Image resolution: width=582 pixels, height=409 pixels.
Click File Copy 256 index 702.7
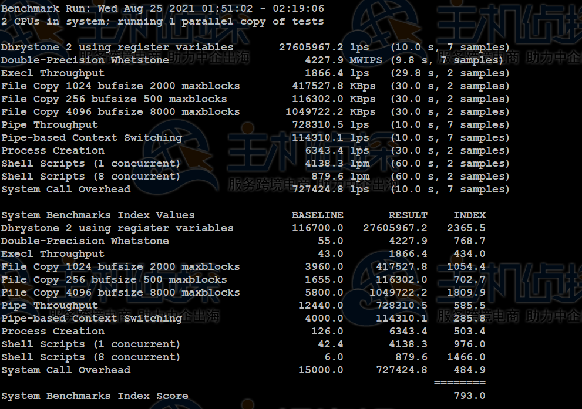[x=469, y=280]
